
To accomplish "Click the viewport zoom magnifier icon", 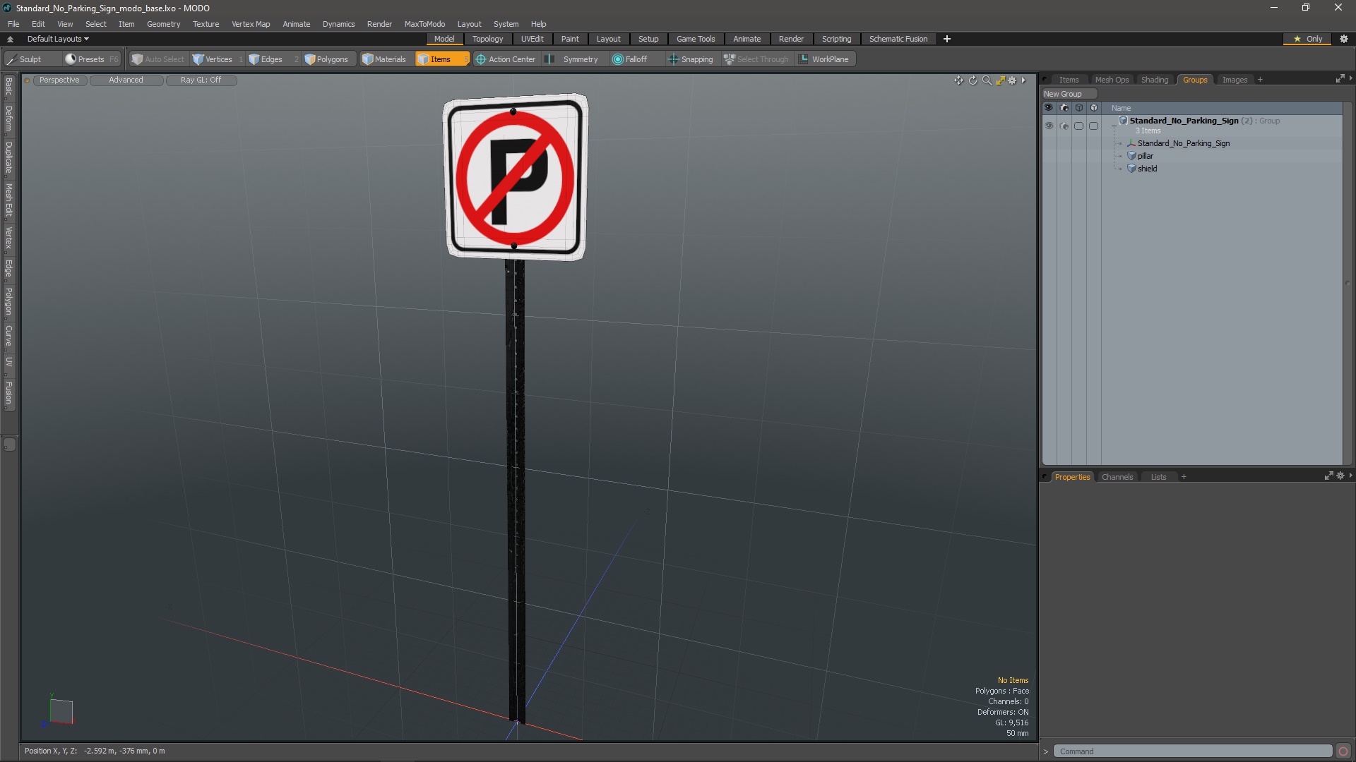I will click(987, 80).
